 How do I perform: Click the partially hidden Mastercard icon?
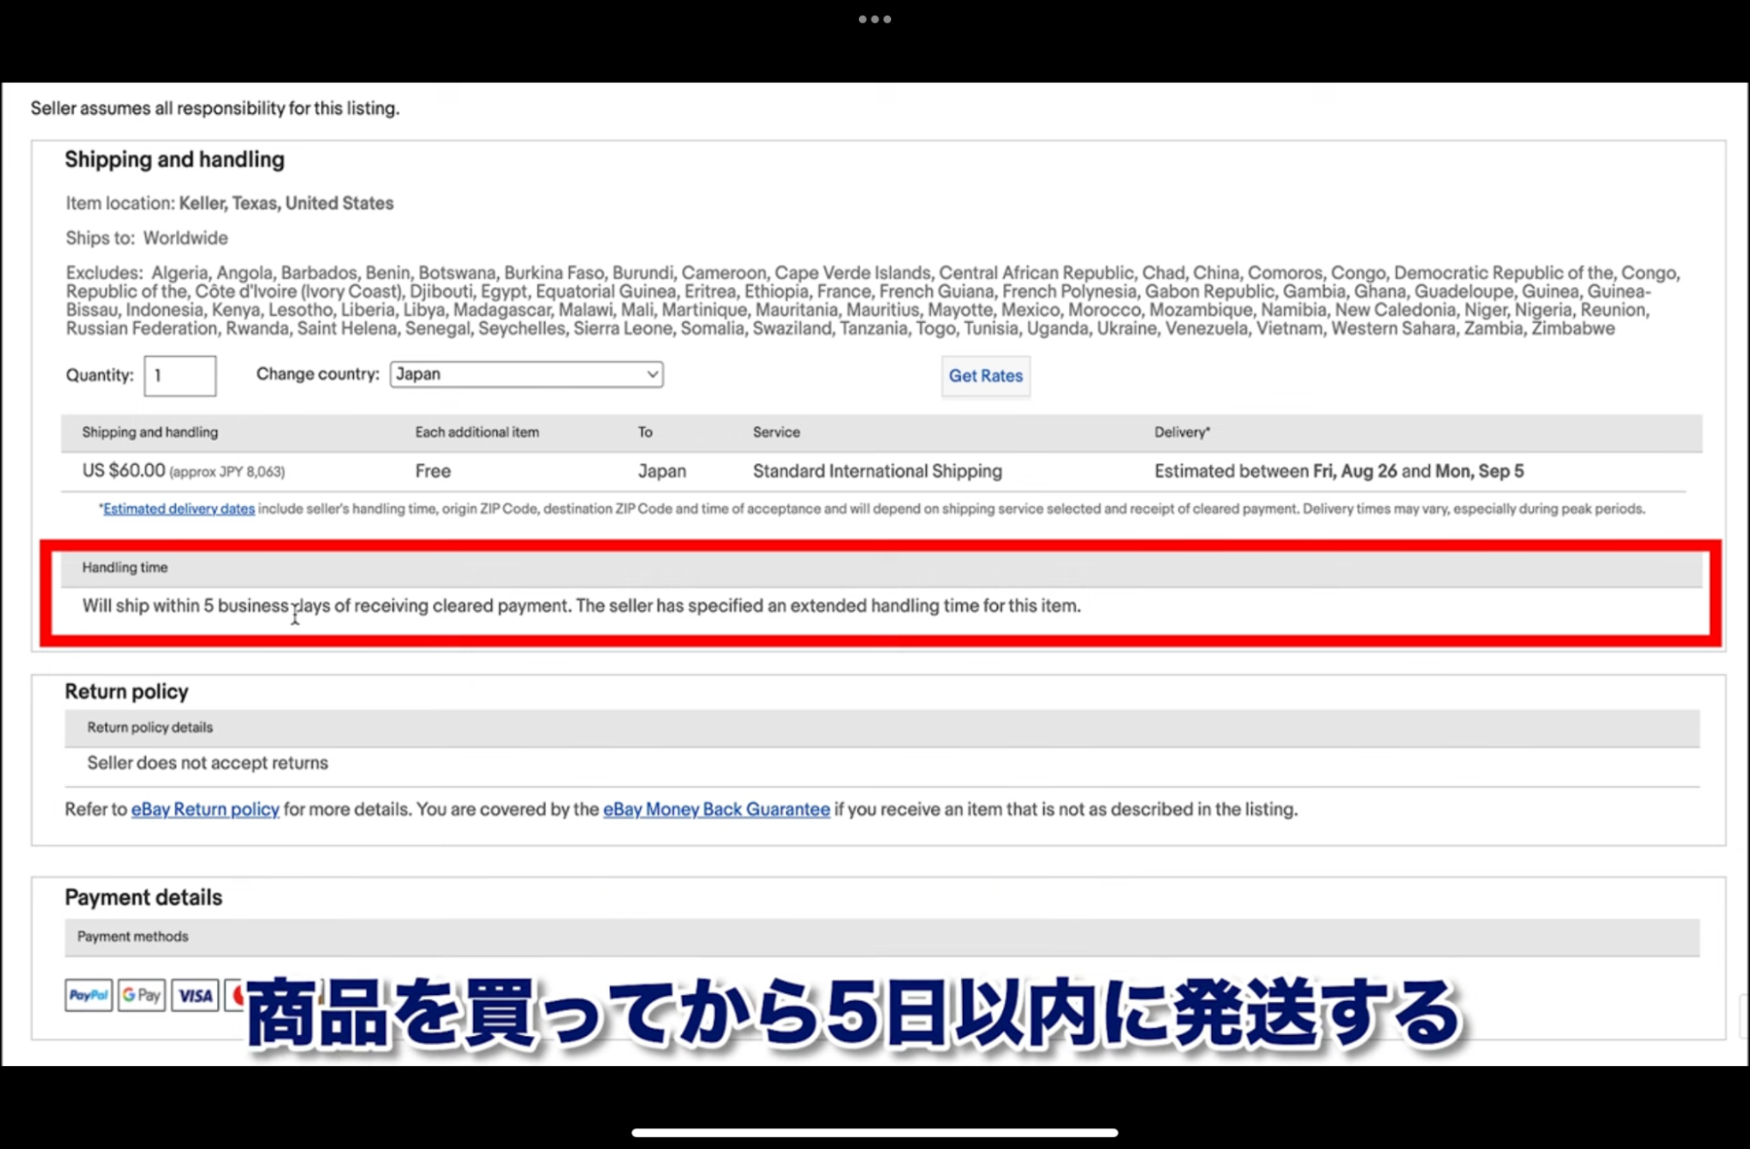(x=235, y=995)
